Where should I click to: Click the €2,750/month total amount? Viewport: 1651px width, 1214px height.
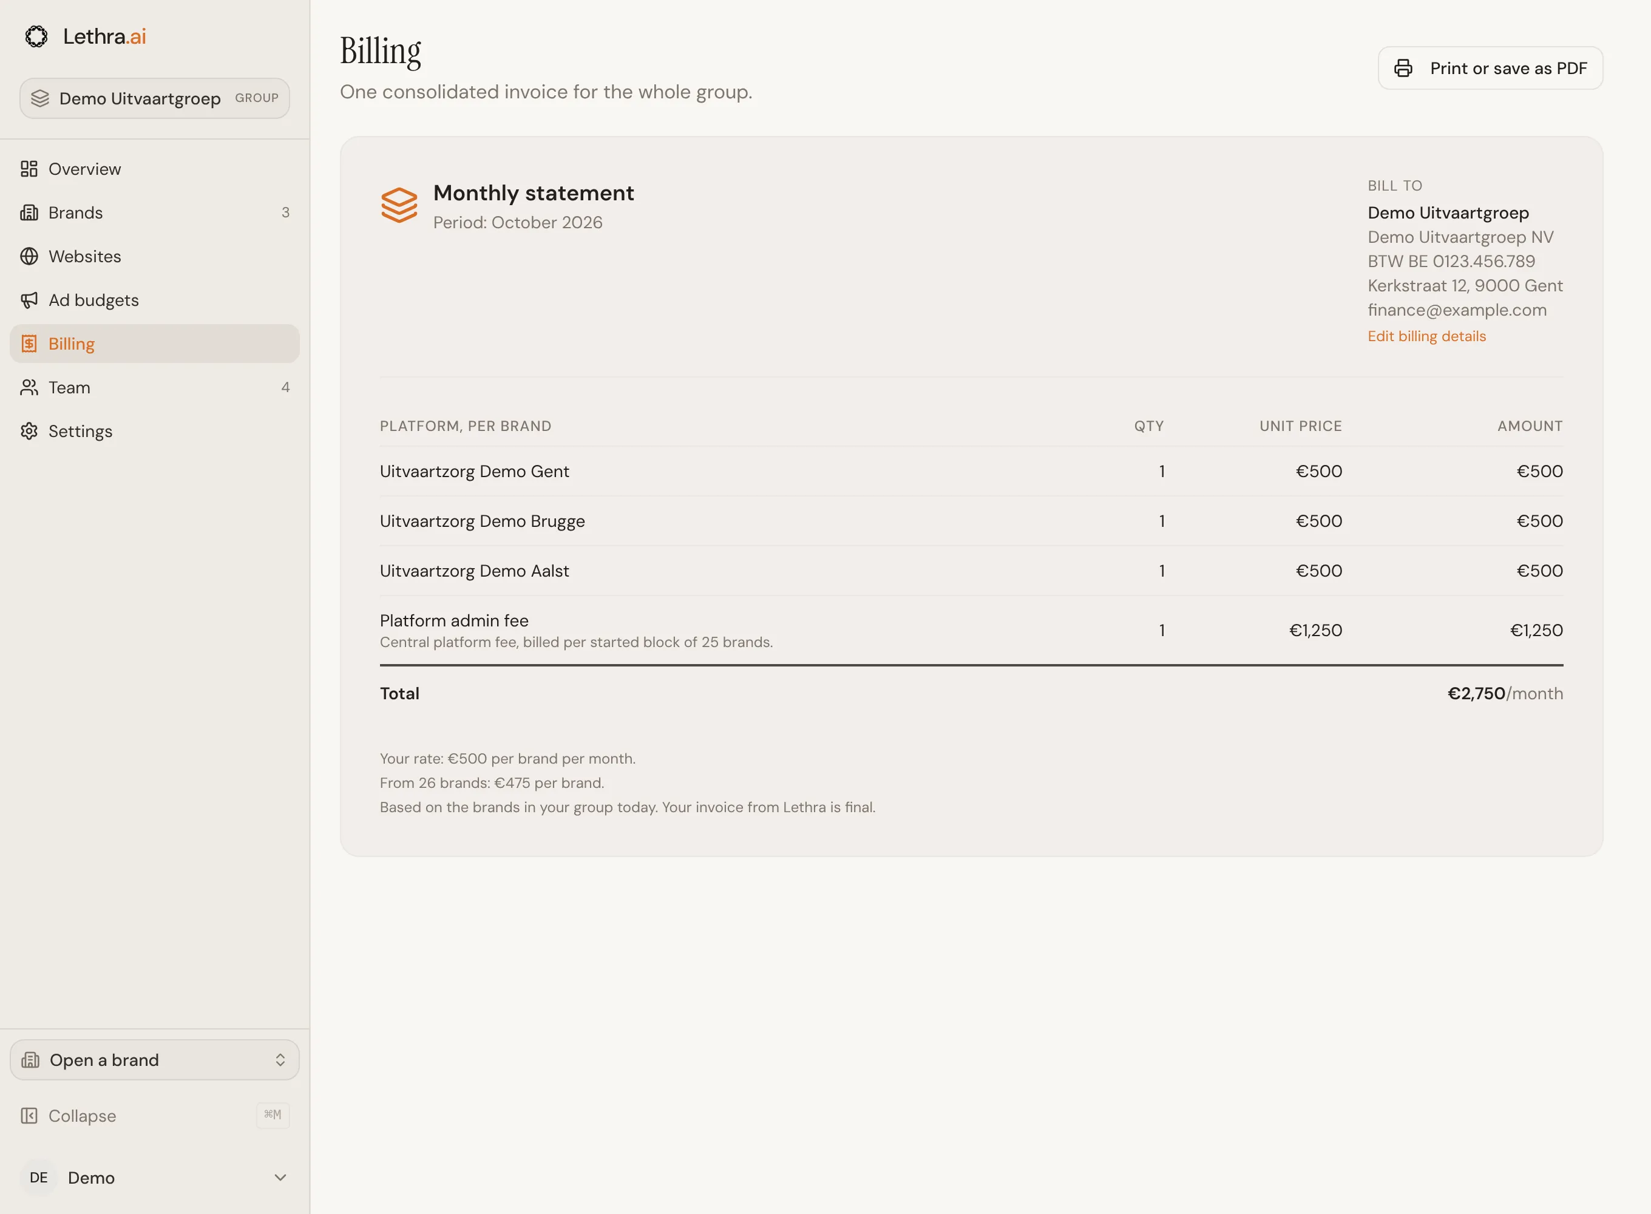[x=1505, y=693]
